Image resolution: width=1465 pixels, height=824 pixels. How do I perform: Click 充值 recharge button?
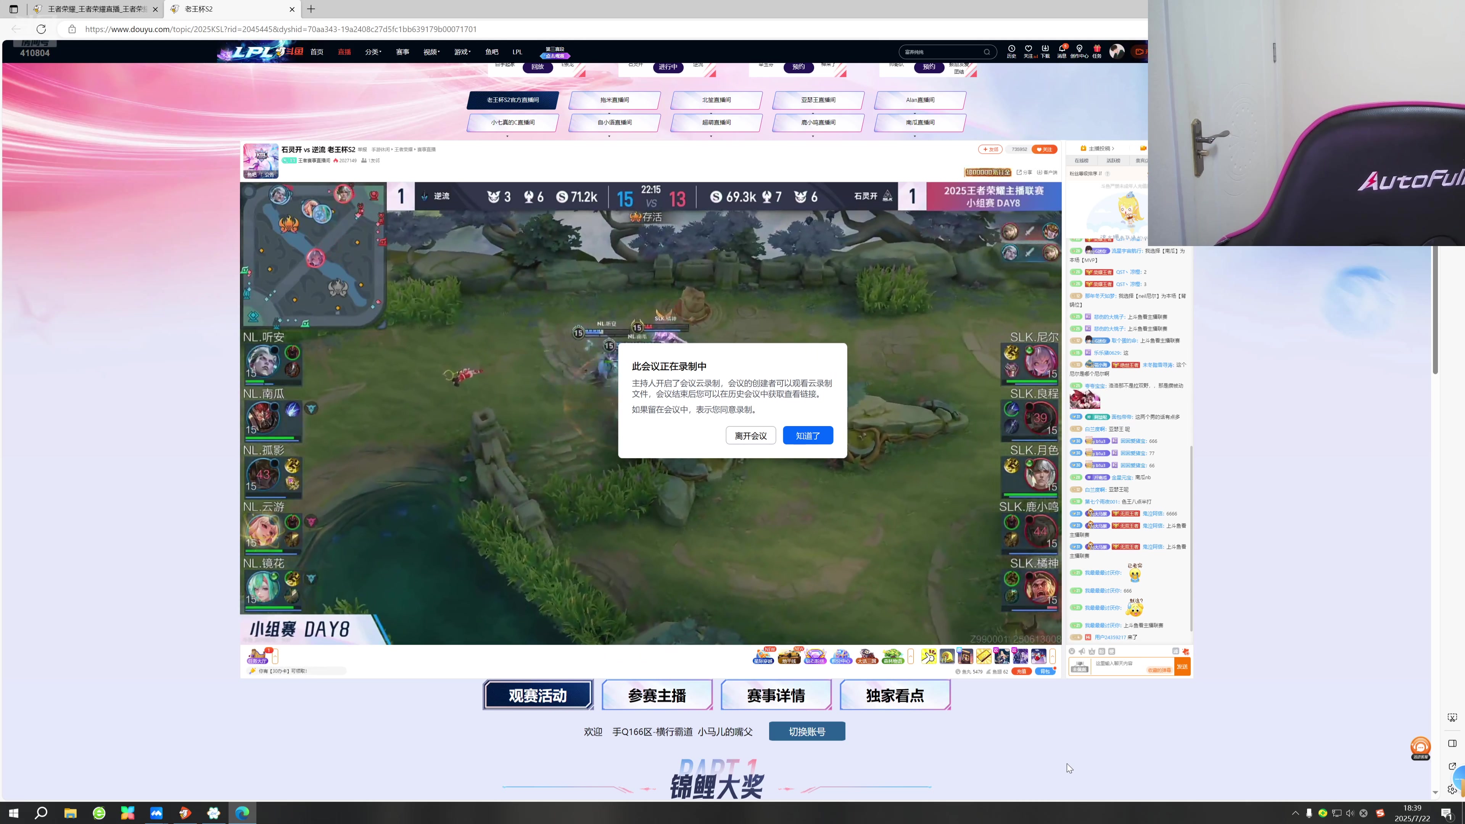tap(1021, 671)
